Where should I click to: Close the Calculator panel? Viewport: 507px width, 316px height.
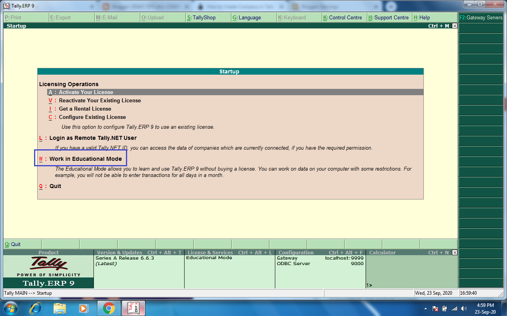(x=455, y=252)
